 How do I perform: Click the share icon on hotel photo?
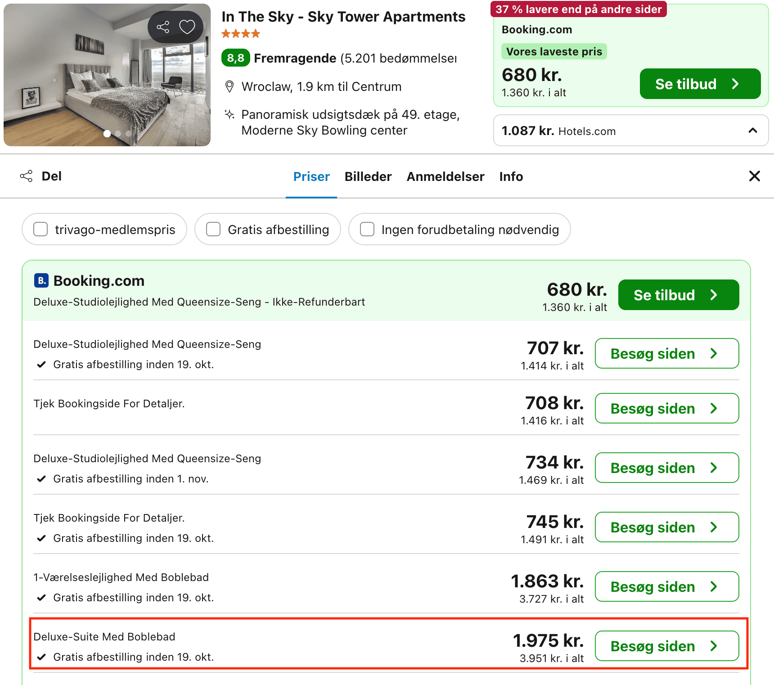(163, 27)
